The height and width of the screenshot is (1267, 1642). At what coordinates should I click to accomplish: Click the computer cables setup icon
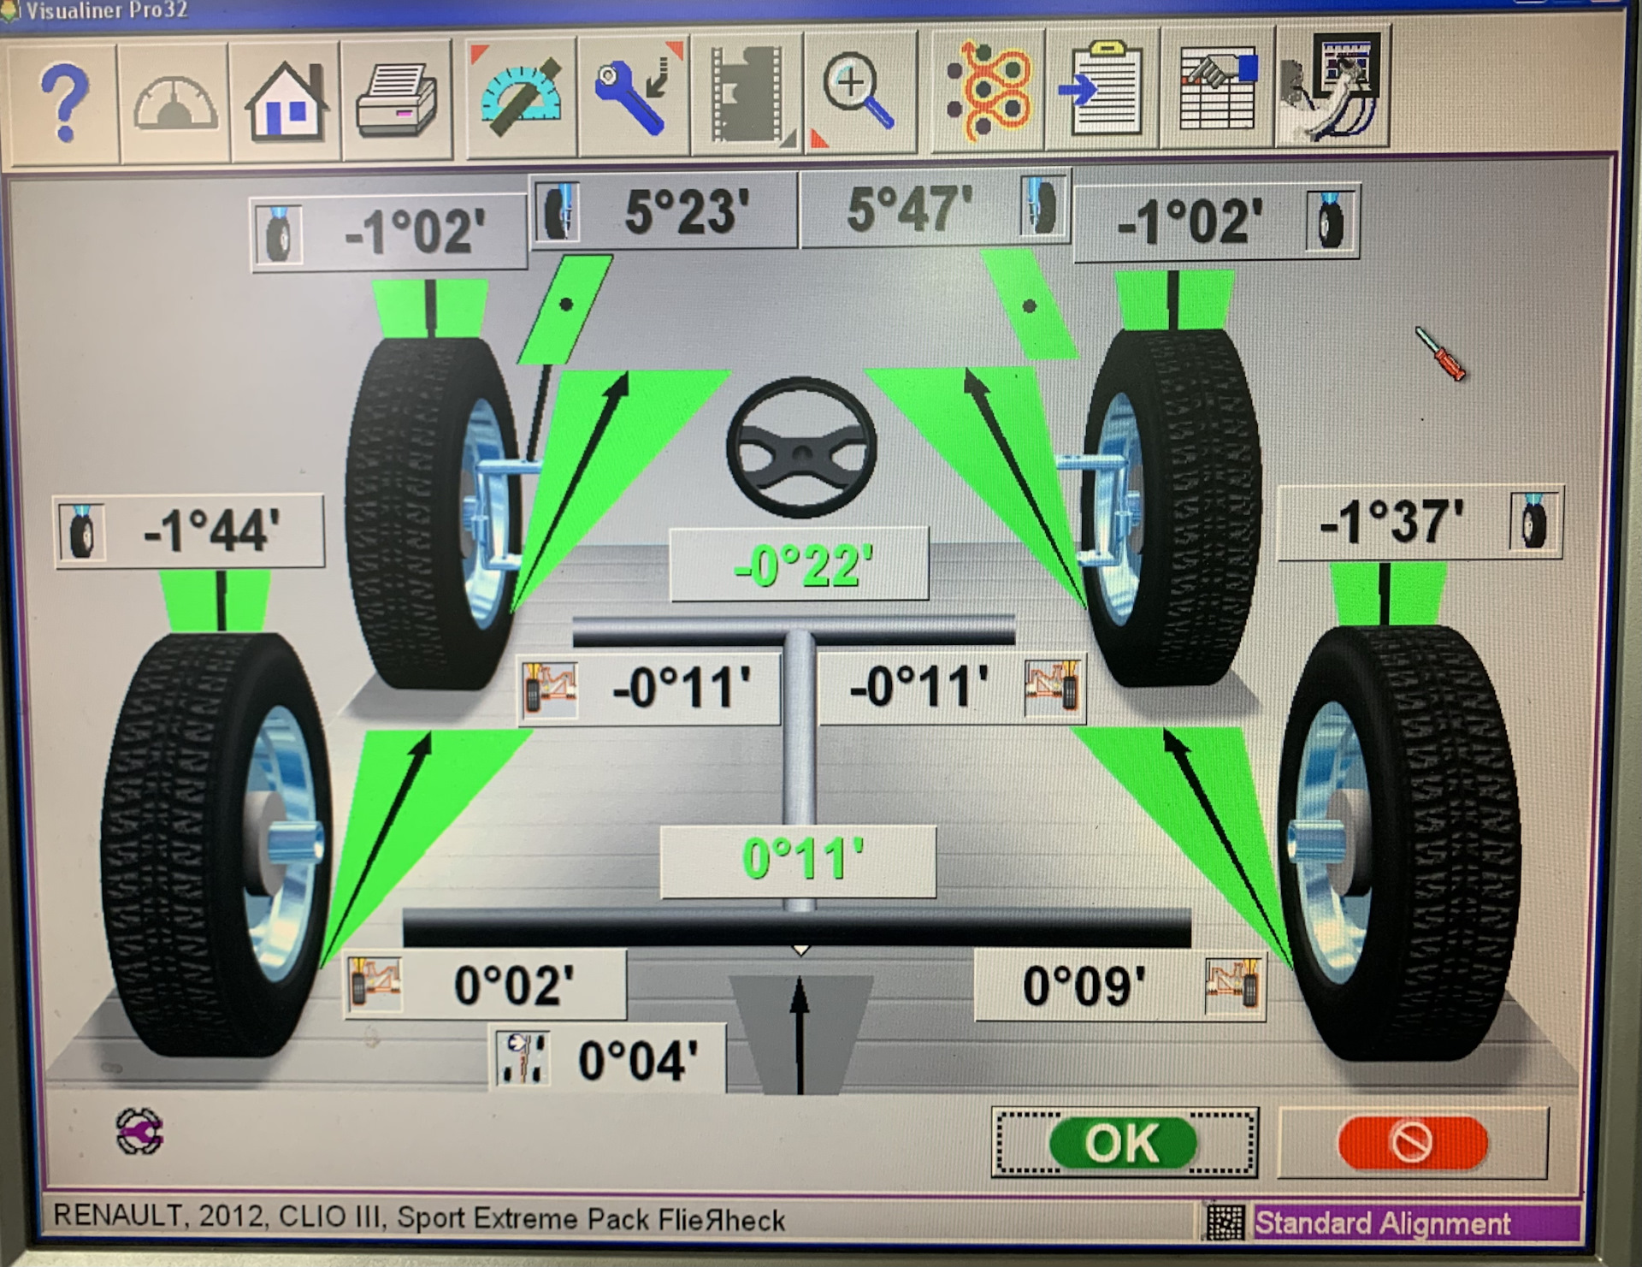point(1332,87)
